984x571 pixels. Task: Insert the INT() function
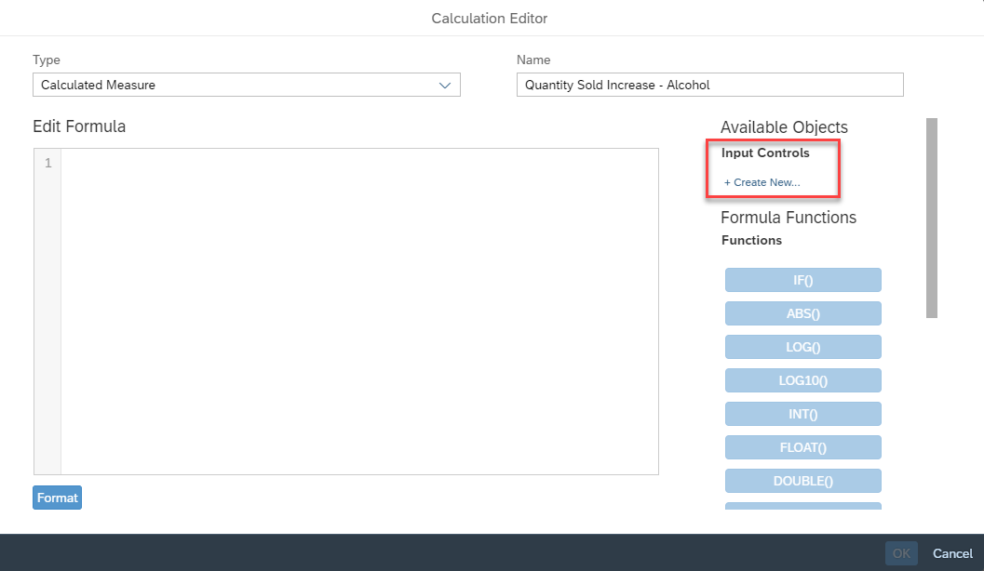(x=802, y=414)
